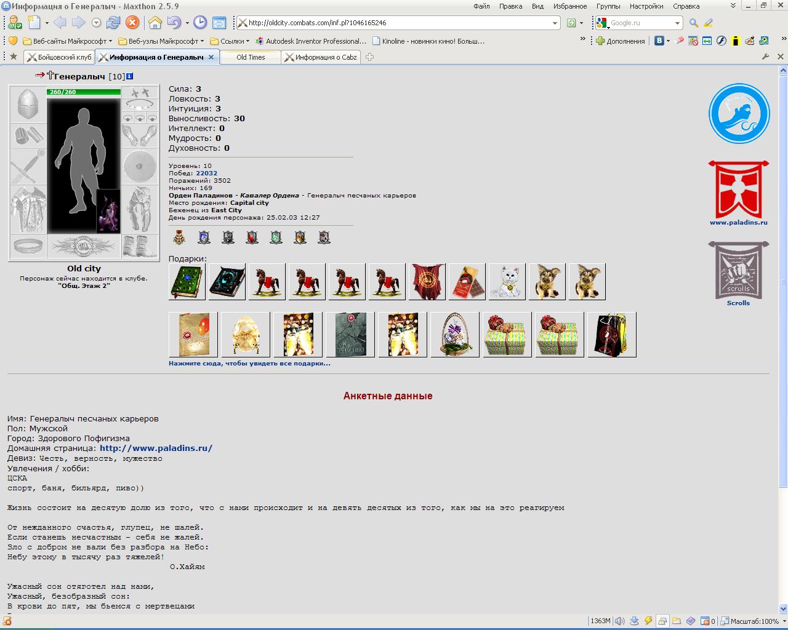
Task: Click the new document toolbar icon
Action: coord(34,23)
